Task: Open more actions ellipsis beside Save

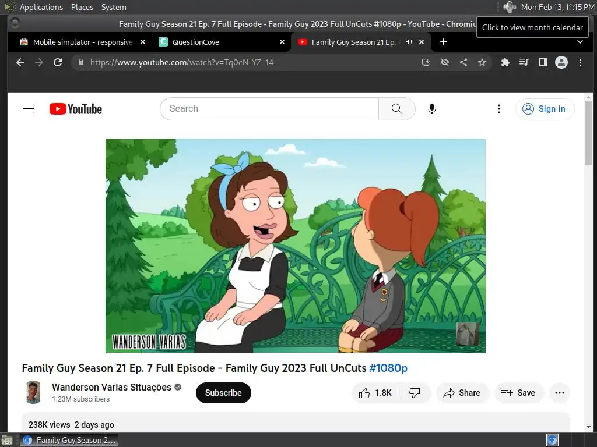Action: click(560, 393)
